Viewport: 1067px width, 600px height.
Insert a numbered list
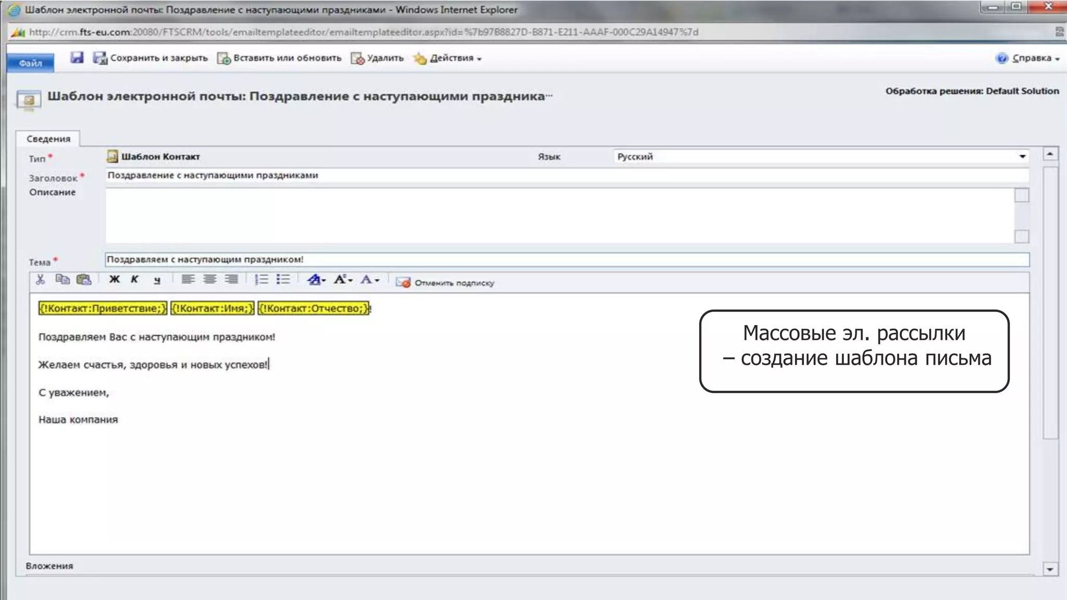(261, 280)
